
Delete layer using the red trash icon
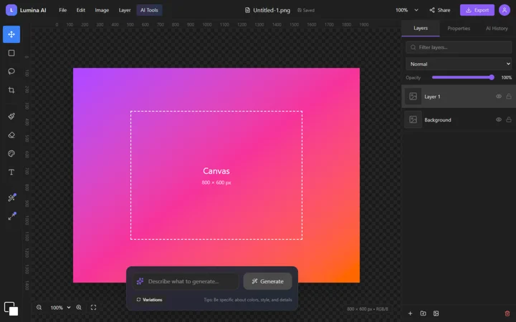507,313
